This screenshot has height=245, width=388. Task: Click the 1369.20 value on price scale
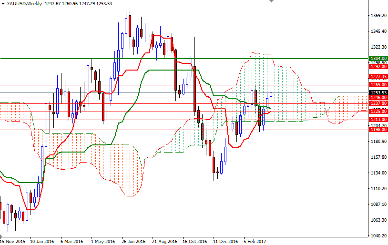coord(378,16)
